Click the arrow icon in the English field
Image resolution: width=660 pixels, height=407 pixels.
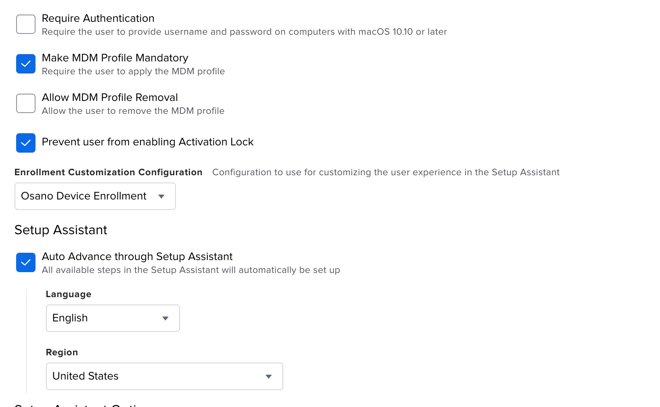point(165,318)
